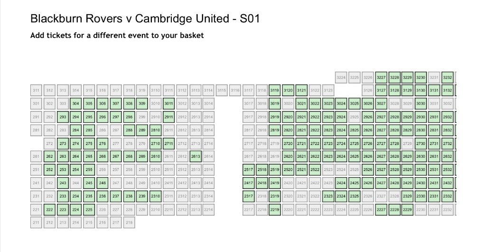Choose seat 2613 in the left block
This screenshot has width=486, height=252.
click(x=196, y=156)
